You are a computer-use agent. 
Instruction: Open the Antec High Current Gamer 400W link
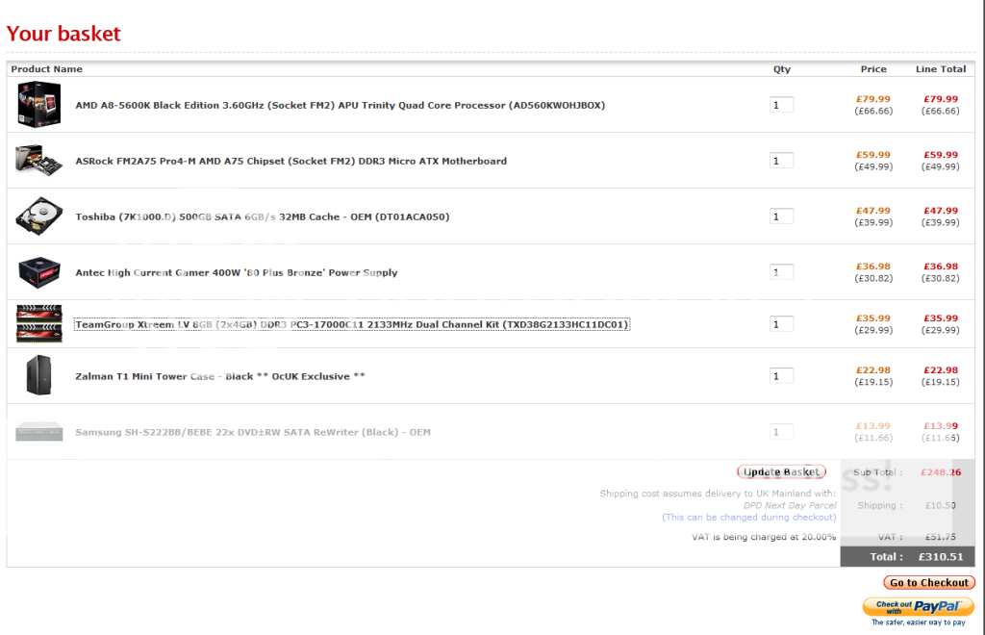[x=237, y=272]
